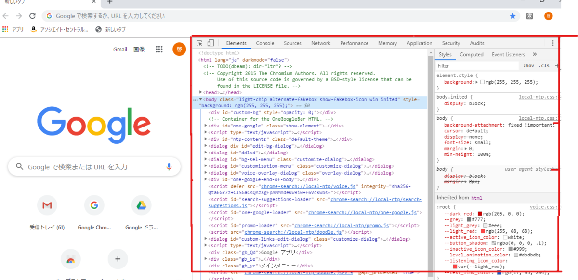Image resolution: width=578 pixels, height=280 pixels.
Task: Open the Amazon Associates bookmark
Action: (x=60, y=29)
